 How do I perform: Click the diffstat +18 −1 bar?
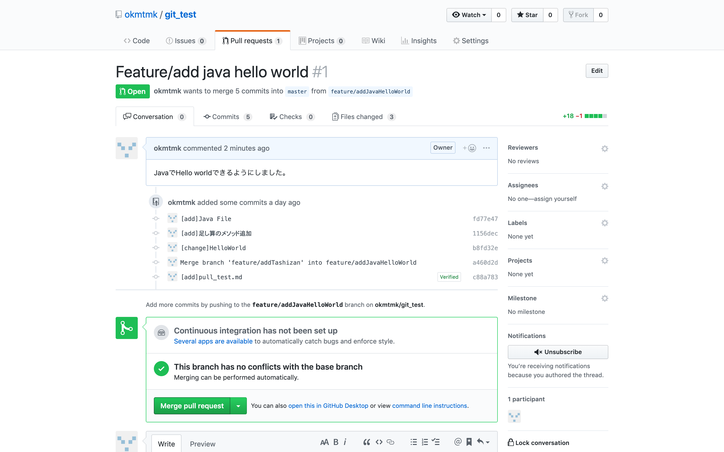(x=584, y=116)
